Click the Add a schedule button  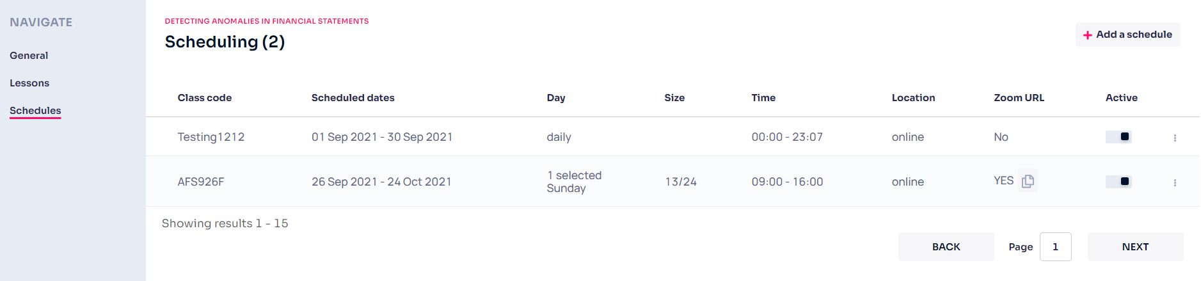[x=1127, y=35]
